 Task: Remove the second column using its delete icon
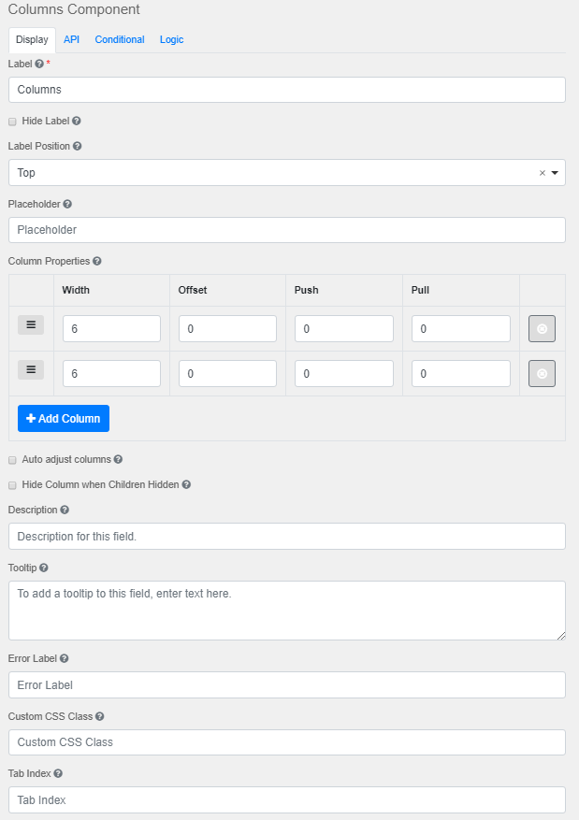click(x=542, y=373)
